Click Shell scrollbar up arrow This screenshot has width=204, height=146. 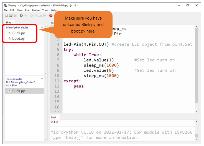pos(197,122)
